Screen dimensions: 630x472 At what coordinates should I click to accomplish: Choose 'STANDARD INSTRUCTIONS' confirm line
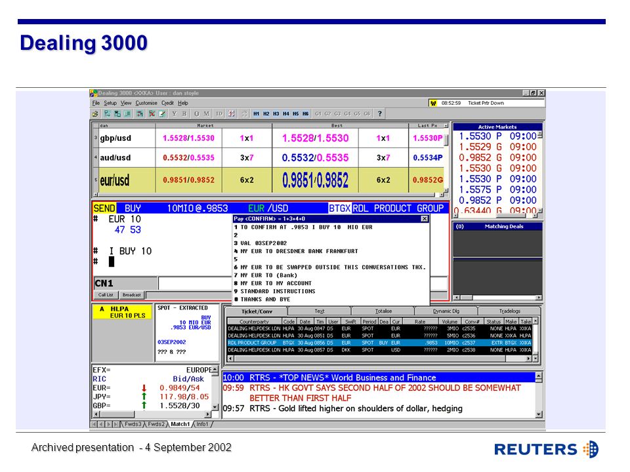[x=278, y=291]
